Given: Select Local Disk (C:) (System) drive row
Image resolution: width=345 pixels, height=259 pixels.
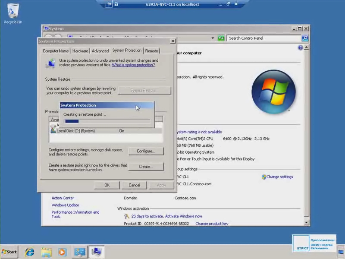Looking at the screenshot, I should tap(75, 131).
